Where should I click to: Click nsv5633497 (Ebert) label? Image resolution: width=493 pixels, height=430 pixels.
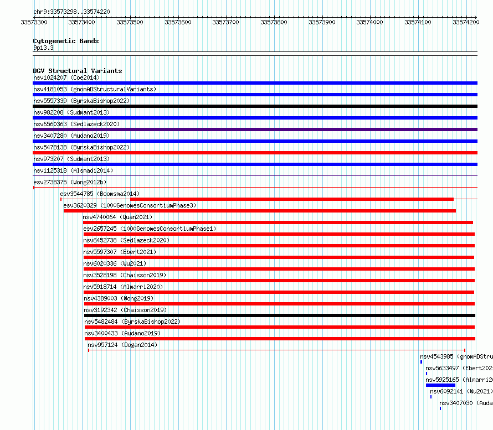point(459,368)
